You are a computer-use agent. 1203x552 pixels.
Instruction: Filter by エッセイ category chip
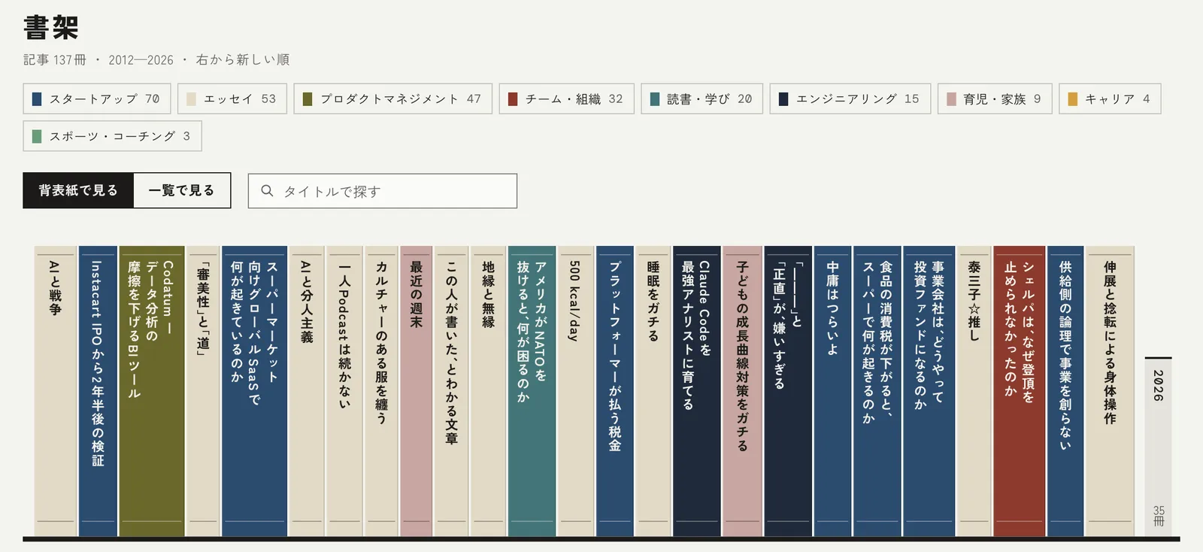tap(232, 99)
